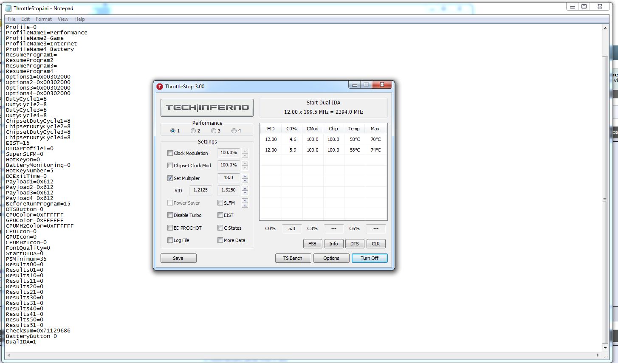Check the More Data option
This screenshot has width=618, height=363.
click(220, 240)
